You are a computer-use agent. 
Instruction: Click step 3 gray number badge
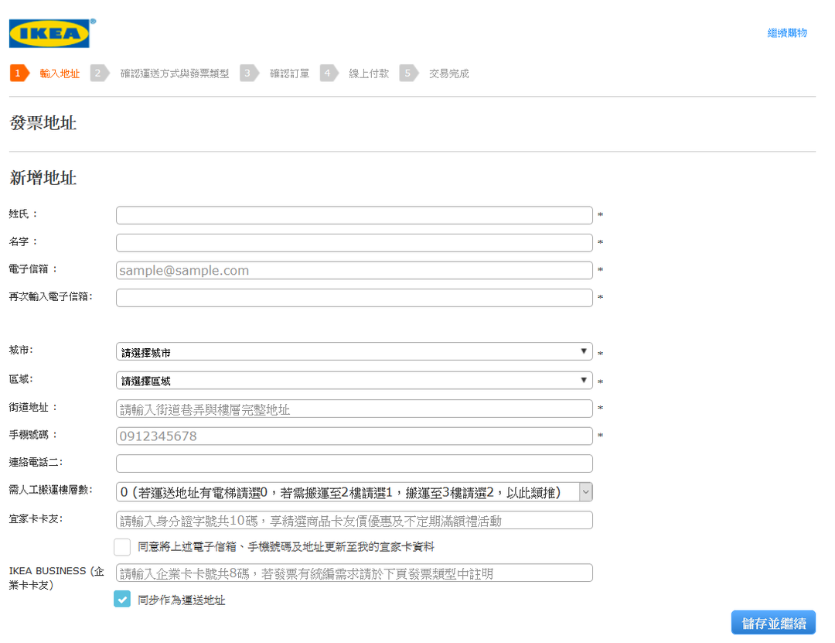(x=249, y=73)
